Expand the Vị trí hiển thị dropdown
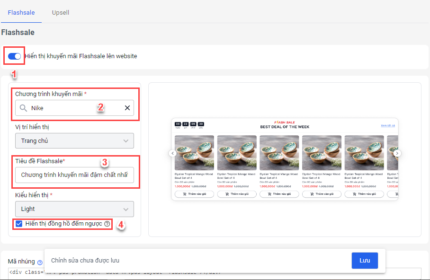This screenshot has width=430, height=280. coord(75,141)
